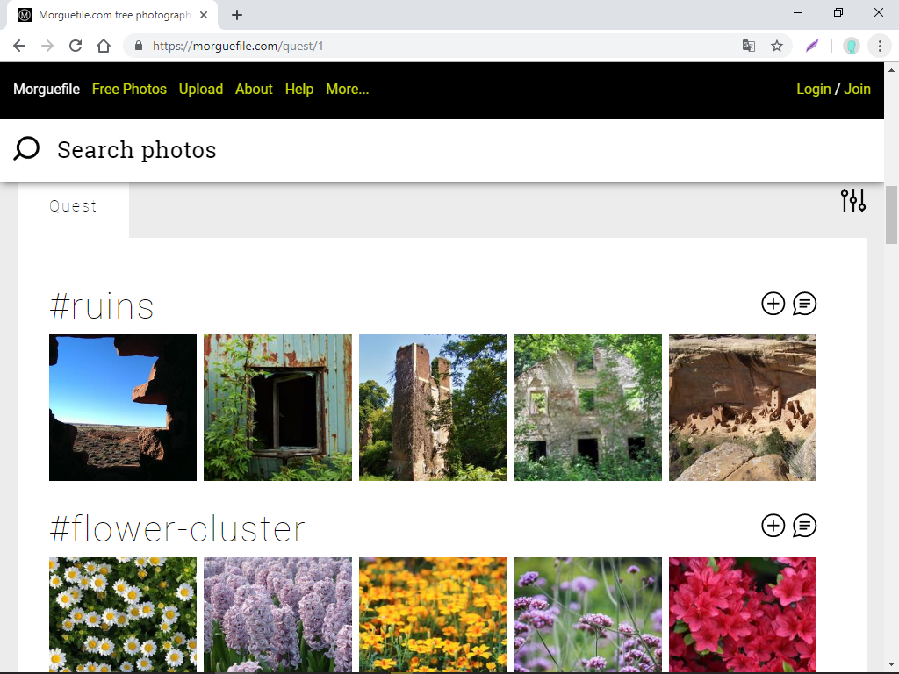Close the Morguefile tab
Viewport: 899px width, 674px height.
pyautogui.click(x=203, y=15)
